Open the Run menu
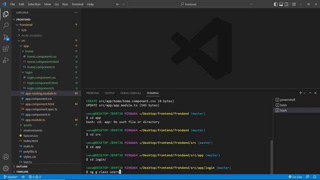Viewport: 320px width, 180px height. 65,4
